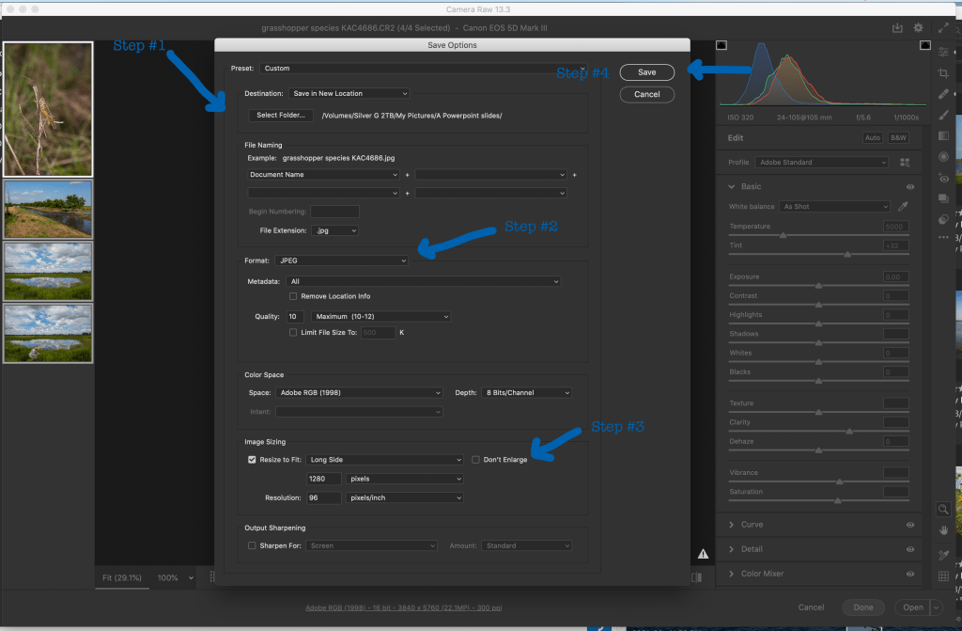This screenshot has width=962, height=631.
Task: Choose the Spot Removal healing tool
Action: click(x=944, y=94)
